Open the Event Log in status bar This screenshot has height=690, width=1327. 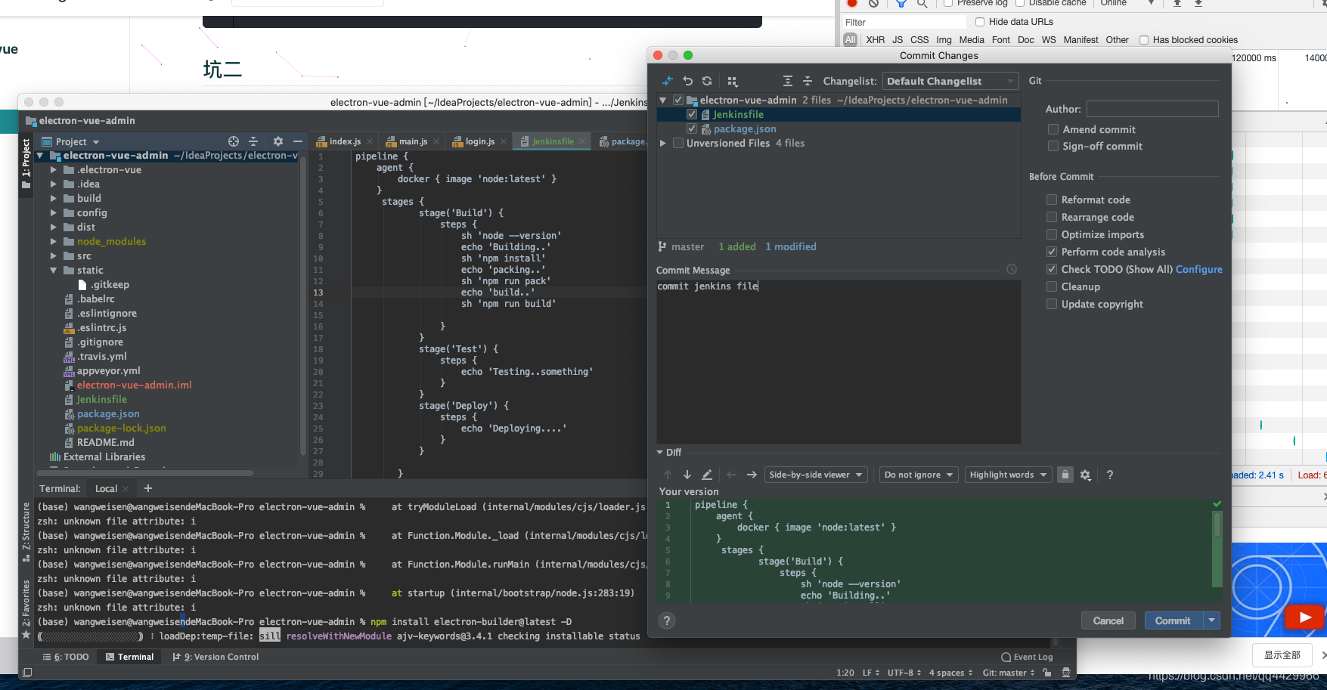(1027, 657)
